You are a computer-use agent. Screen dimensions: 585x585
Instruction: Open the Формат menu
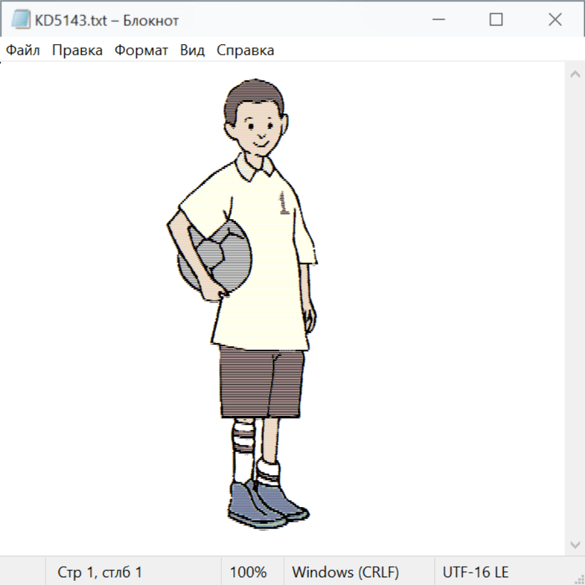pos(141,51)
